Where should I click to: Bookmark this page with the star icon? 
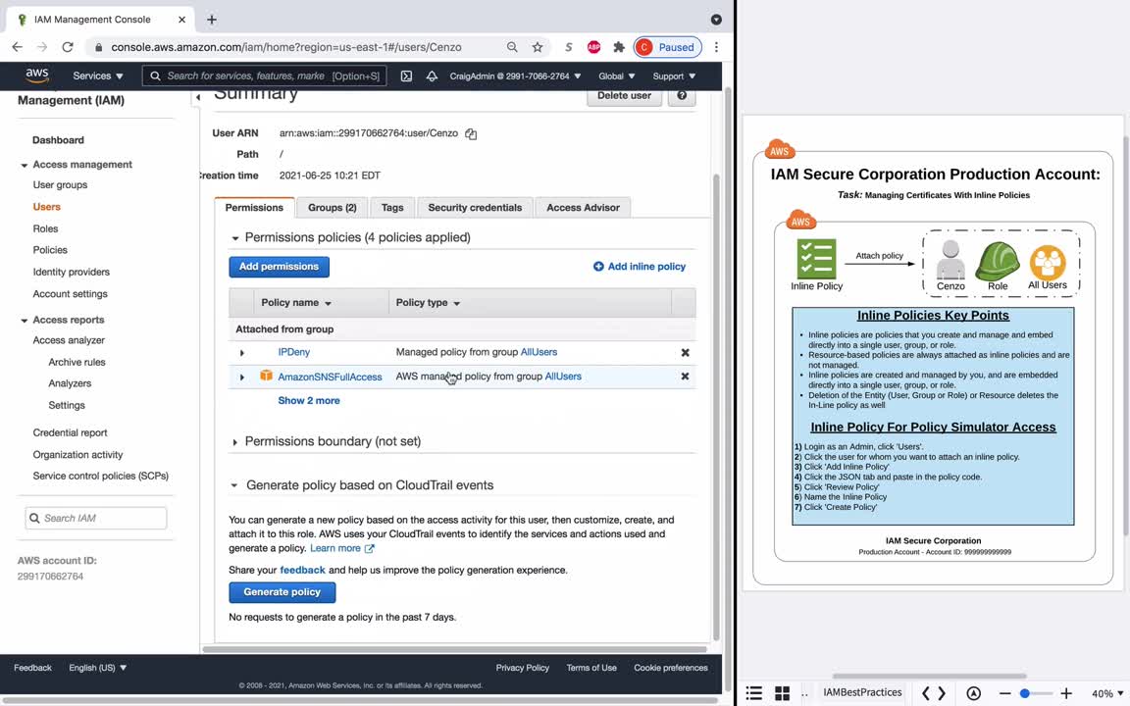coord(537,47)
